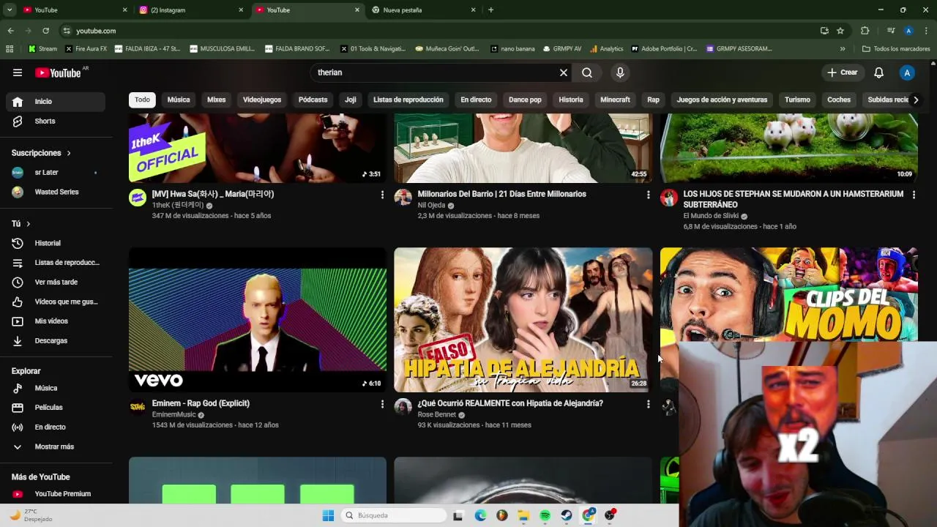Open the Wasted Series subscription channel
This screenshot has width=937, height=527.
pyautogui.click(x=56, y=192)
